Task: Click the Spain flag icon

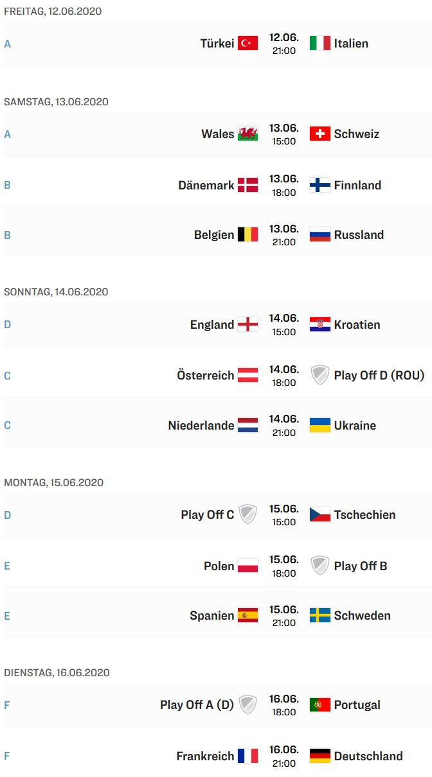Action: click(248, 616)
